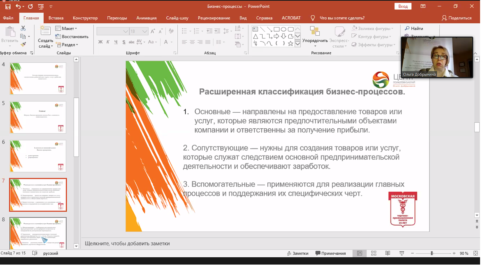Apply Format Painter brush icon
The width and height of the screenshot is (481, 265).
pos(23,44)
